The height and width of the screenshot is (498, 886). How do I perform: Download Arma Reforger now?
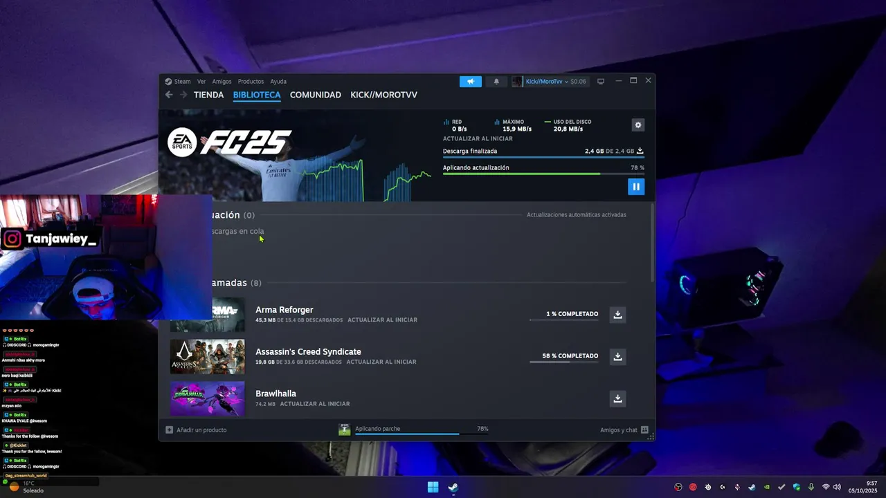coord(618,315)
